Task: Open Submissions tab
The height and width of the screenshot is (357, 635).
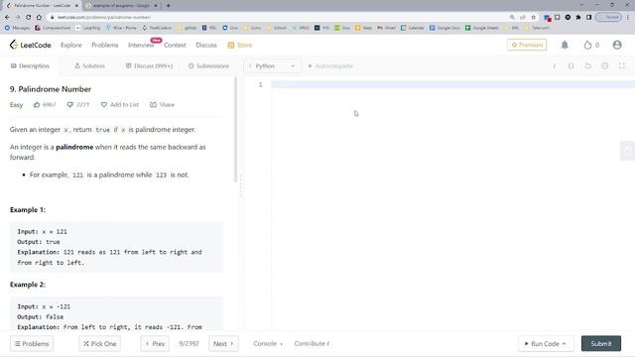Action: (208, 66)
